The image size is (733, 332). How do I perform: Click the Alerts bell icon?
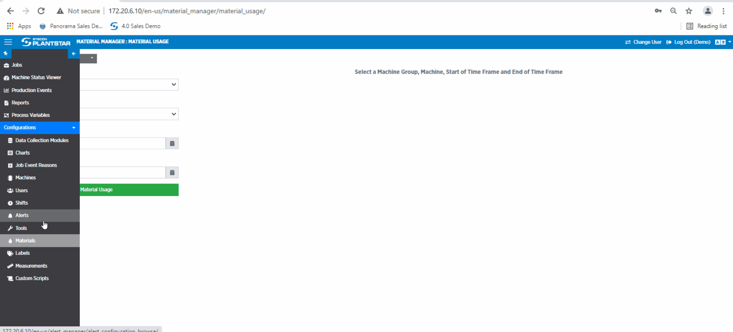[x=10, y=216]
